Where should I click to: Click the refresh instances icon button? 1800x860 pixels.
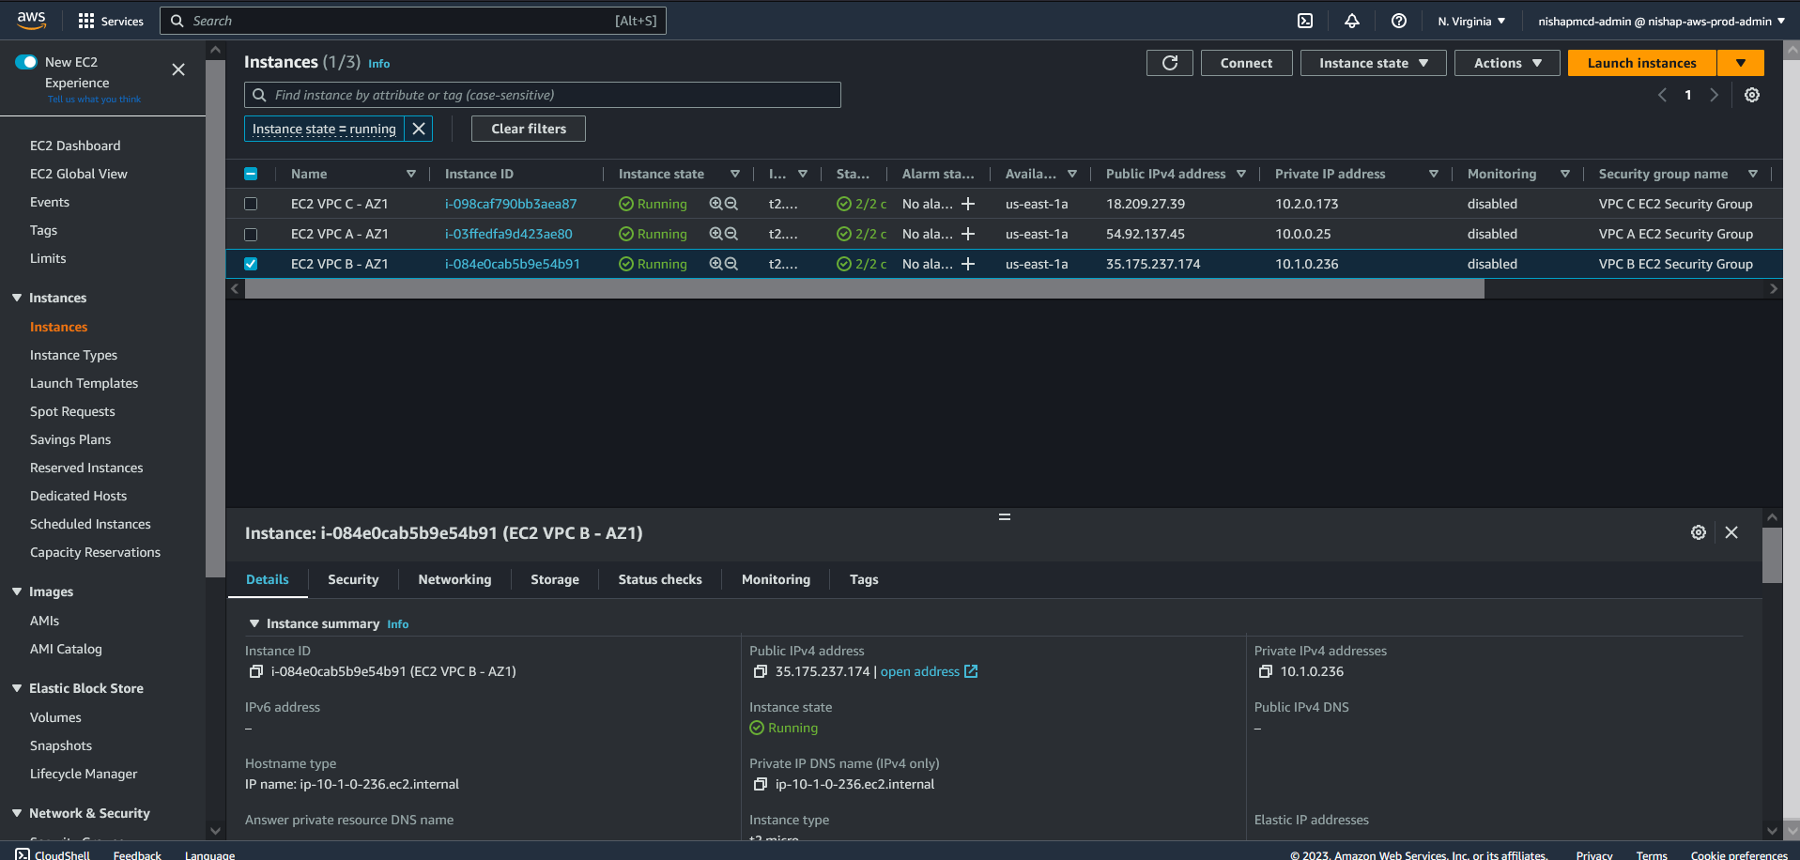[1169, 63]
